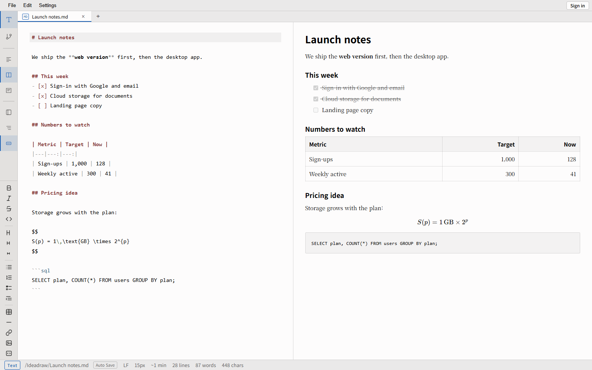The width and height of the screenshot is (592, 370).
Task: Insert large Heading 1
Action: click(8, 233)
